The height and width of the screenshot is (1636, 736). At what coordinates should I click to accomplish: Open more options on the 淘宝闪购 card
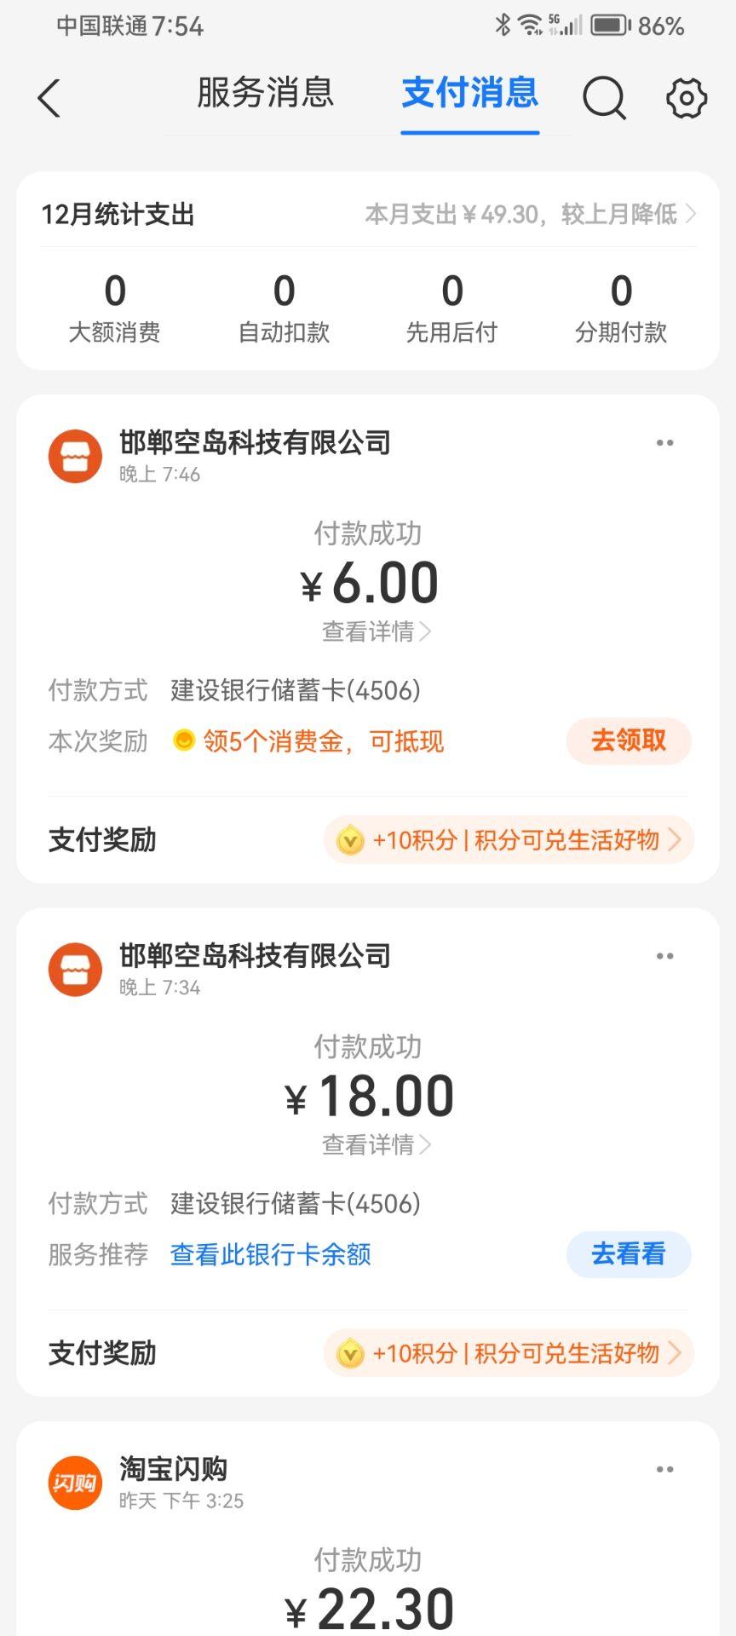(x=664, y=1469)
